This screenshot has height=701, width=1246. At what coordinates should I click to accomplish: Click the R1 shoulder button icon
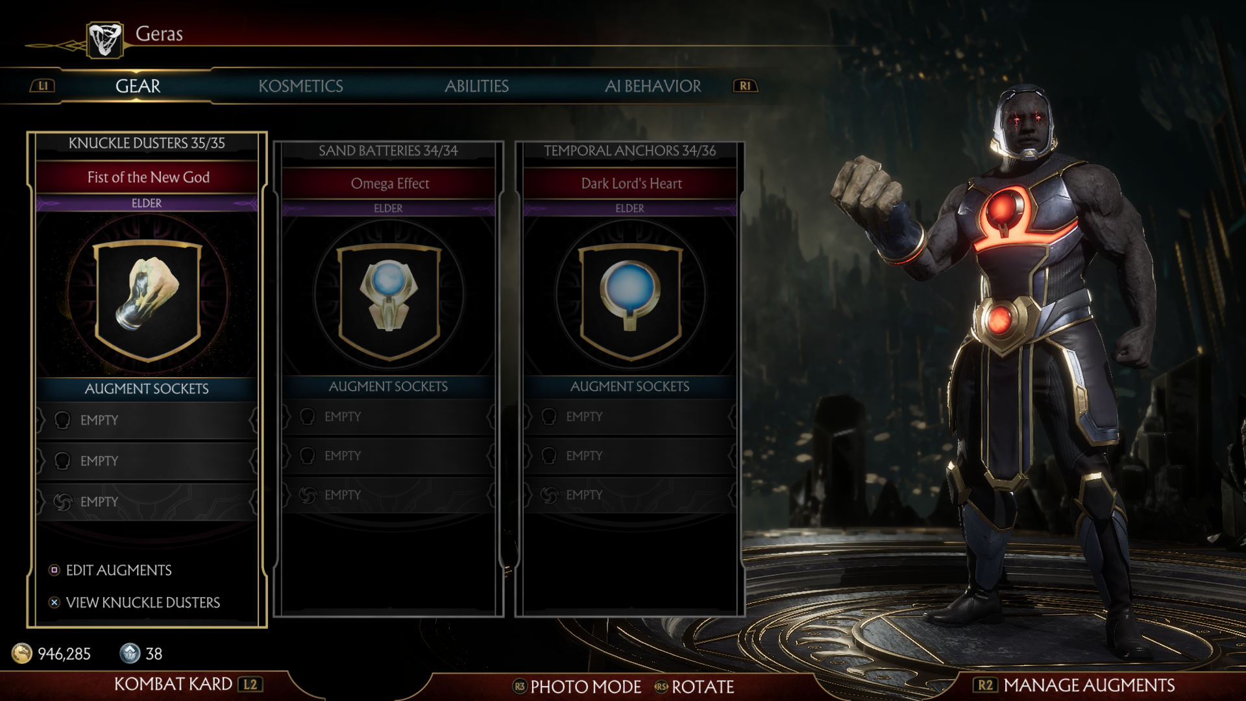coord(745,86)
